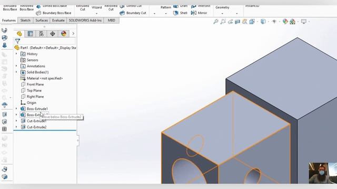Viewport: 337px width, 189px height.
Task: Select Part1 root in feature tree
Action: 45,48
